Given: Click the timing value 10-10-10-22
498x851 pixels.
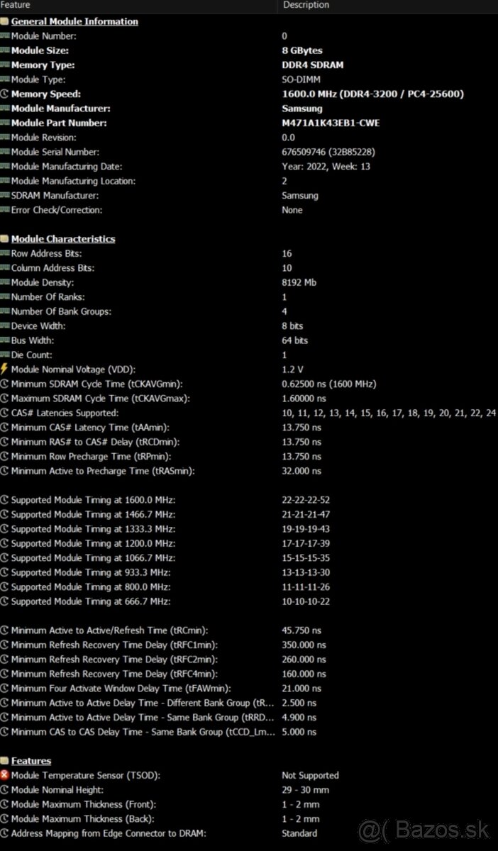Looking at the screenshot, I should 306,601.
